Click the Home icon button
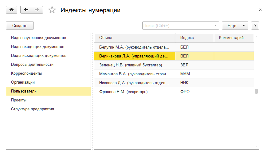The width and height of the screenshot is (267, 154). (12, 10)
